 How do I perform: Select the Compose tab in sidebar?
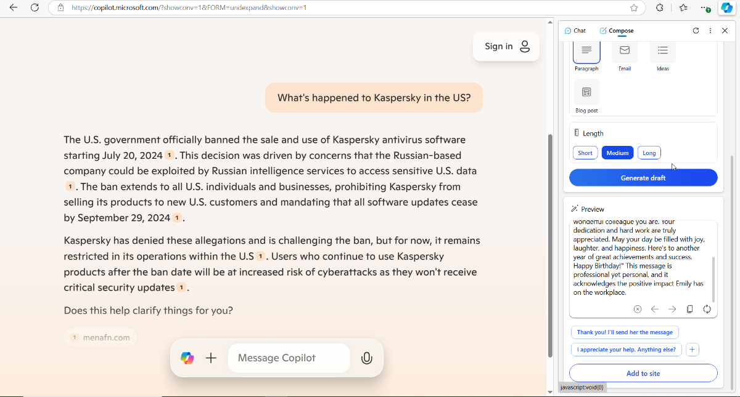coord(617,31)
